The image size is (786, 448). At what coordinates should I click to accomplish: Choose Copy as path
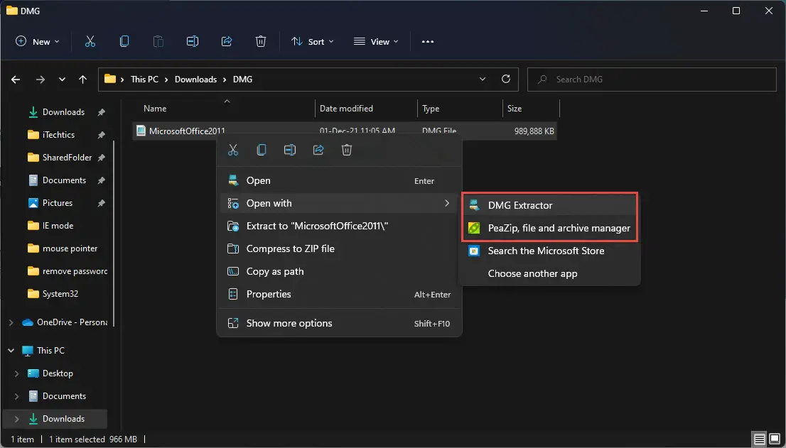point(339,272)
